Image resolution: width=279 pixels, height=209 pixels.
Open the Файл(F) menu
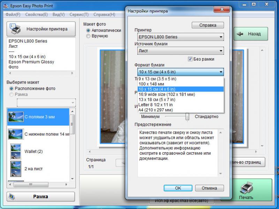tap(13, 15)
